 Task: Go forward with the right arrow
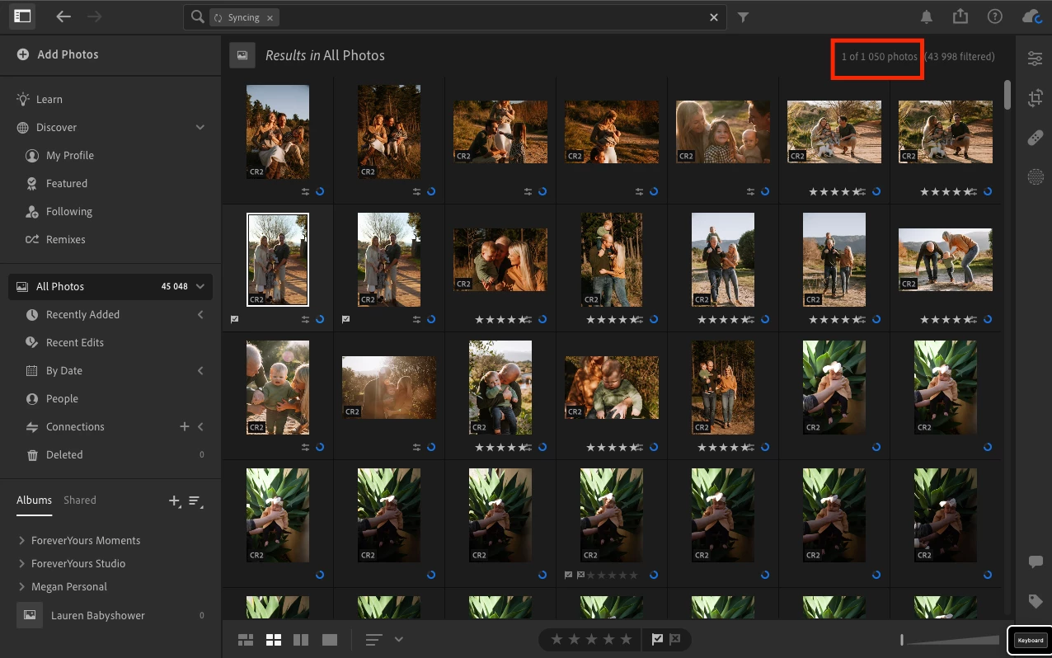[94, 16]
